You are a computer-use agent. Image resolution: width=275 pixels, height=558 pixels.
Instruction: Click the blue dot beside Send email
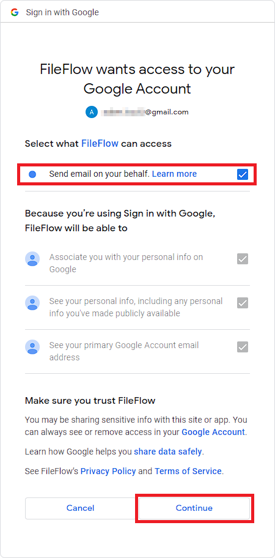click(32, 174)
